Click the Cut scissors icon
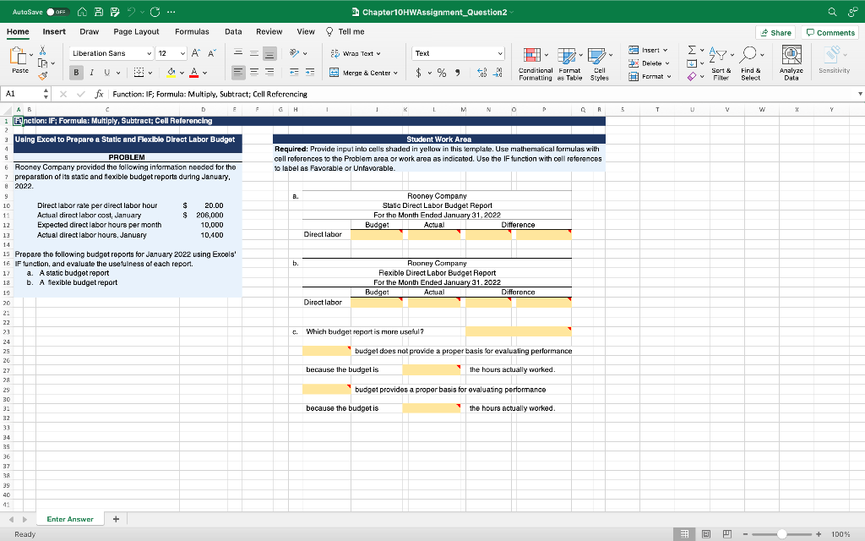The width and height of the screenshot is (865, 541). (43, 52)
